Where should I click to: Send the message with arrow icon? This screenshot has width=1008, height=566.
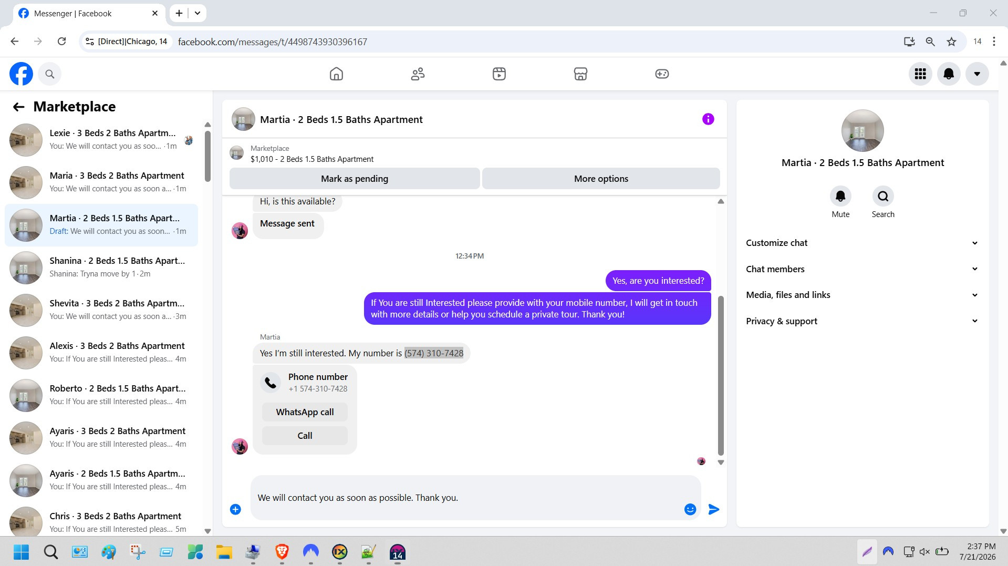[x=713, y=509]
